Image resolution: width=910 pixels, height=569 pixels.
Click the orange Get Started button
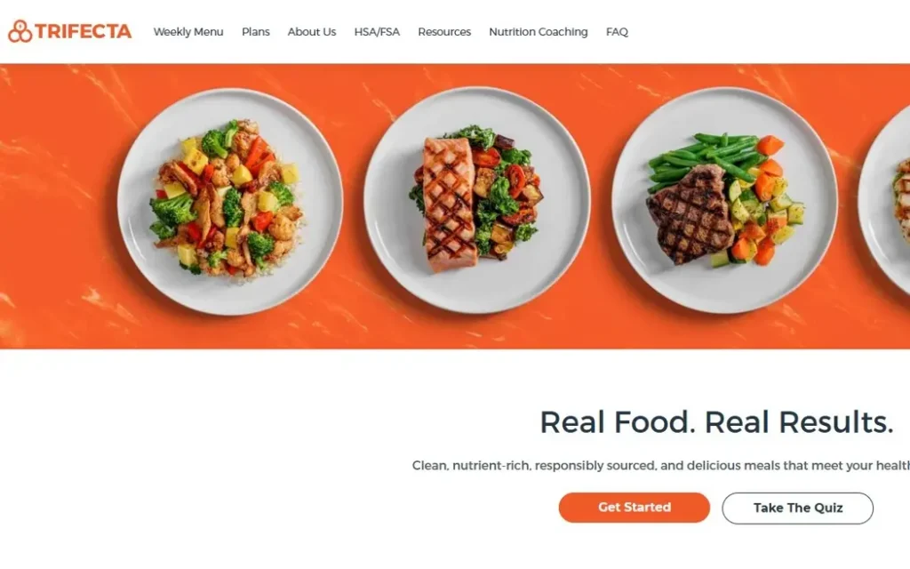pos(635,508)
